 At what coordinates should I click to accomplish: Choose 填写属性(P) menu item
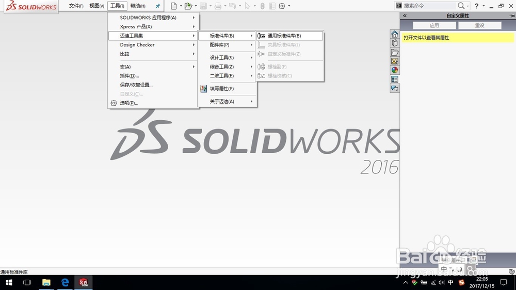click(x=228, y=89)
